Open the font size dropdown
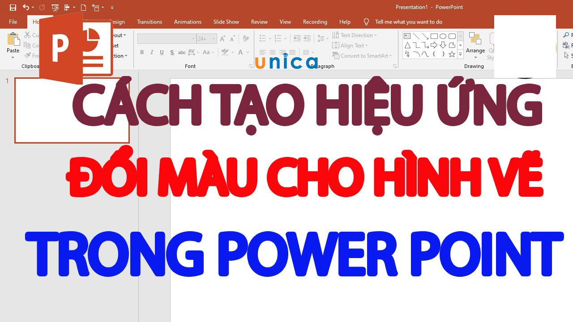The image size is (573, 322). tap(214, 39)
